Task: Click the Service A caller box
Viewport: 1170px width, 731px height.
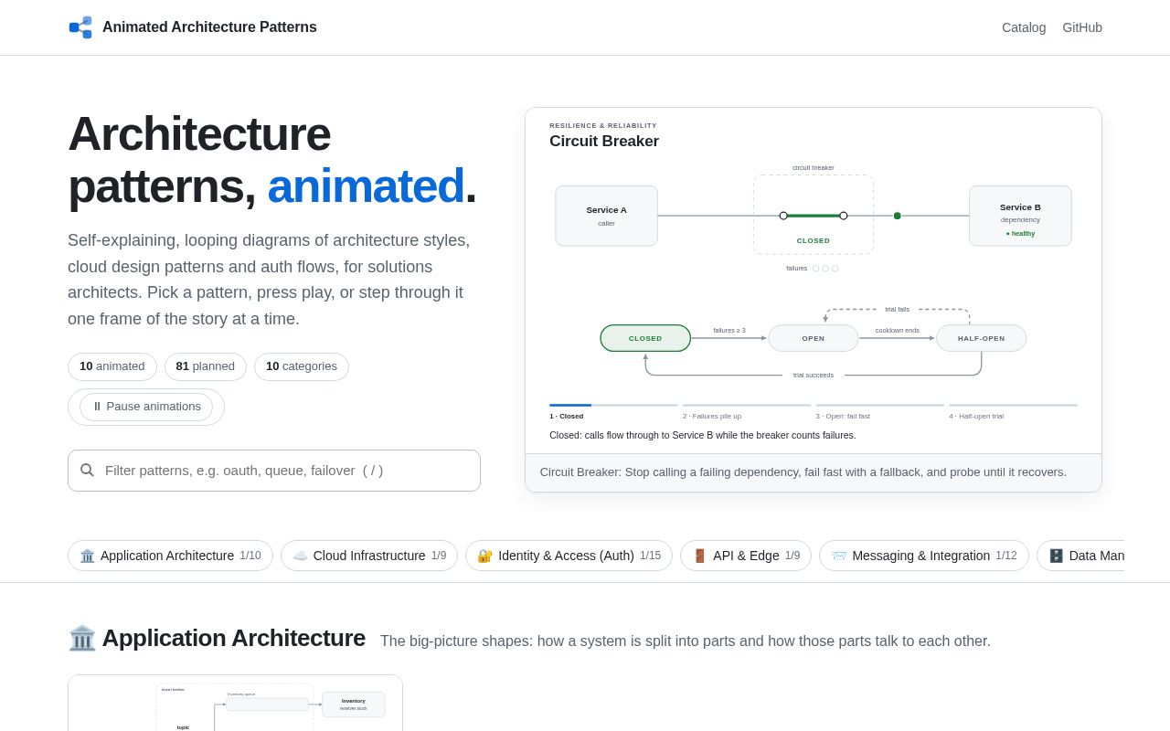Action: 607,216
